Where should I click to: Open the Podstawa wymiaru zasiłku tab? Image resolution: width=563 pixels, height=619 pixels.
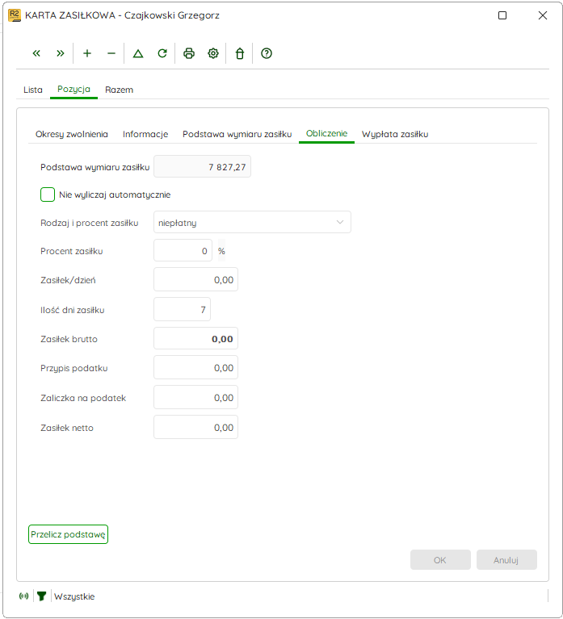pyautogui.click(x=237, y=134)
